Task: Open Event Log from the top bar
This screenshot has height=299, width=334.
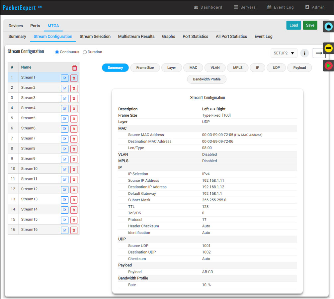Action: click(x=280, y=7)
